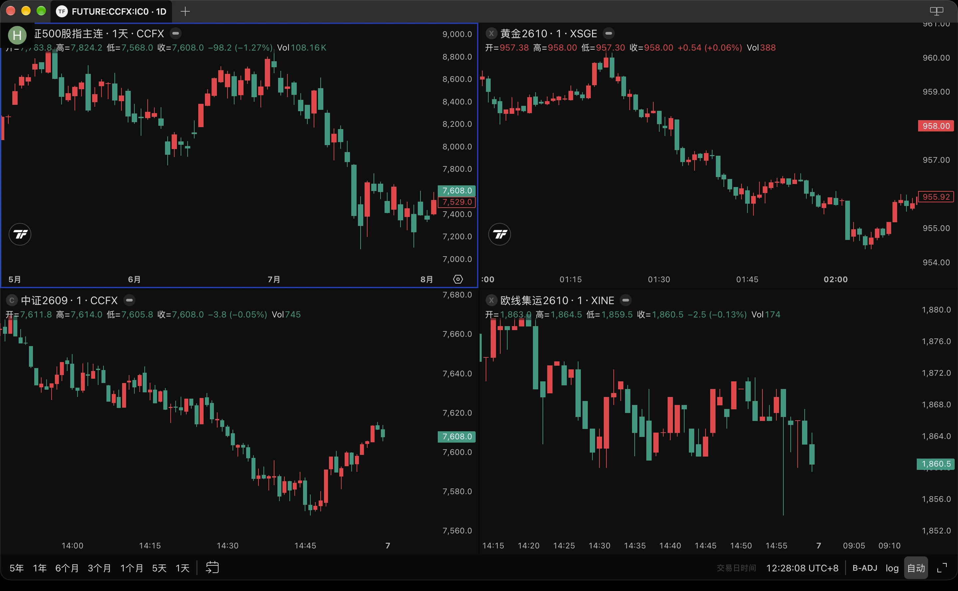Screen dimensions: 958x591
Task: Set range to 3个月
Action: 99,568
